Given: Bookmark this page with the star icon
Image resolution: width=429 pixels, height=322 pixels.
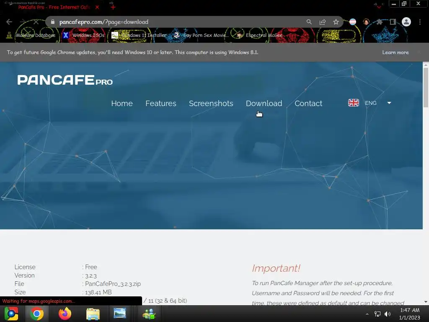Looking at the screenshot, I should [x=336, y=22].
